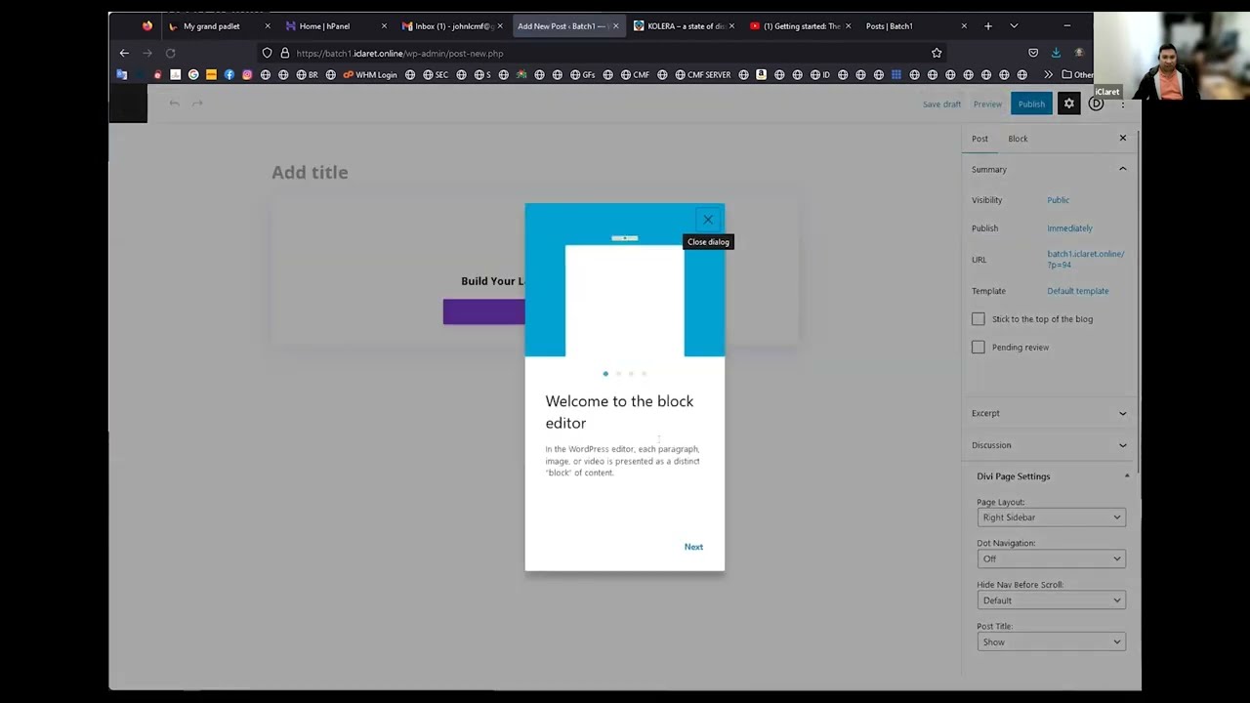
Task: Open the BR bookmark
Action: tap(307, 74)
